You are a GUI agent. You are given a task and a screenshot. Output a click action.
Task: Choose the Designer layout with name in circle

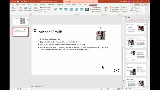point(136,56)
